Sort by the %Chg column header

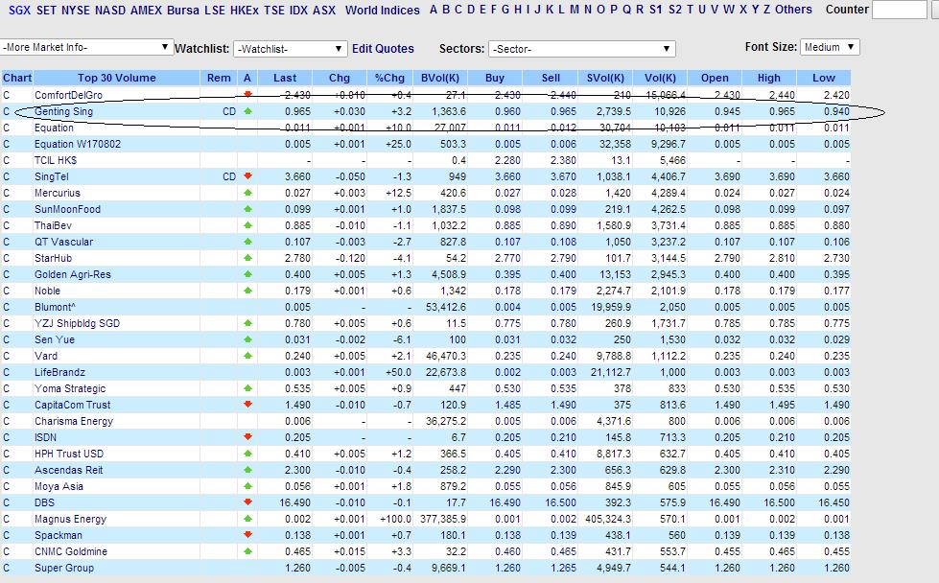pos(389,78)
